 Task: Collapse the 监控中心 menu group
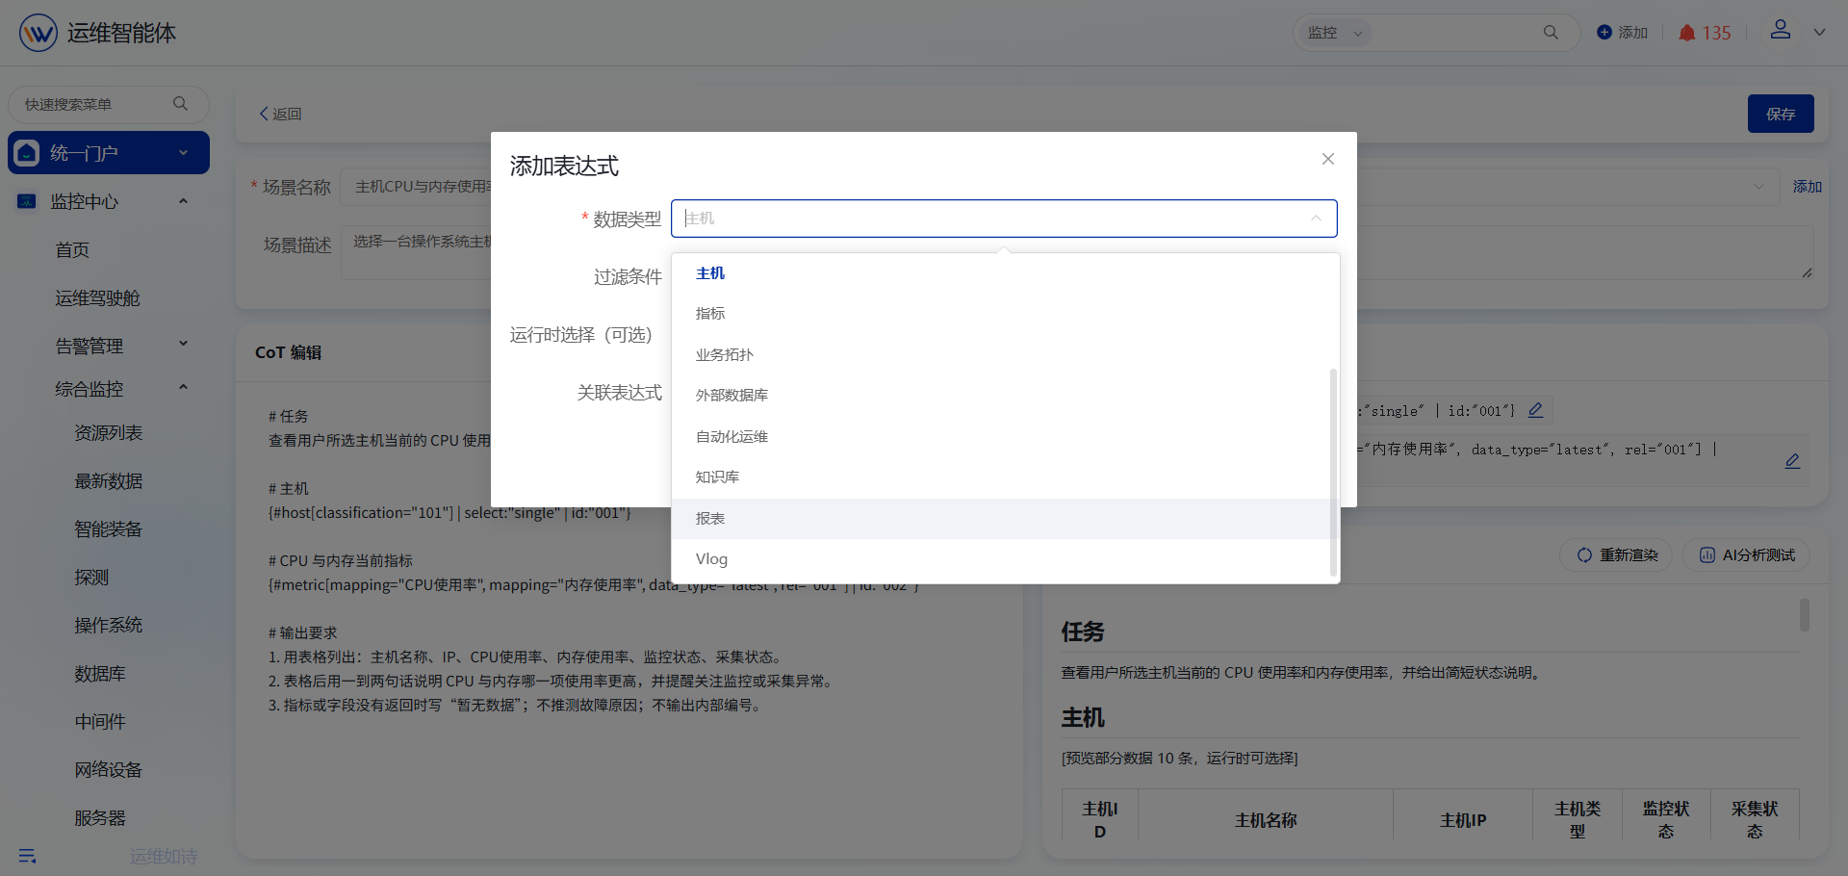coord(183,201)
